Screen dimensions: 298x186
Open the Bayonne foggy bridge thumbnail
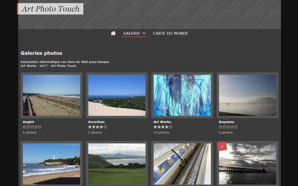247,95
